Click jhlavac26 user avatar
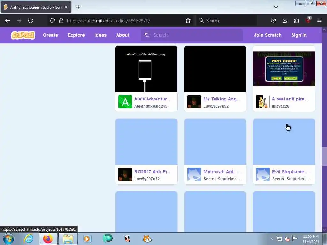Screen dimensions: 327x245 coord(262,102)
